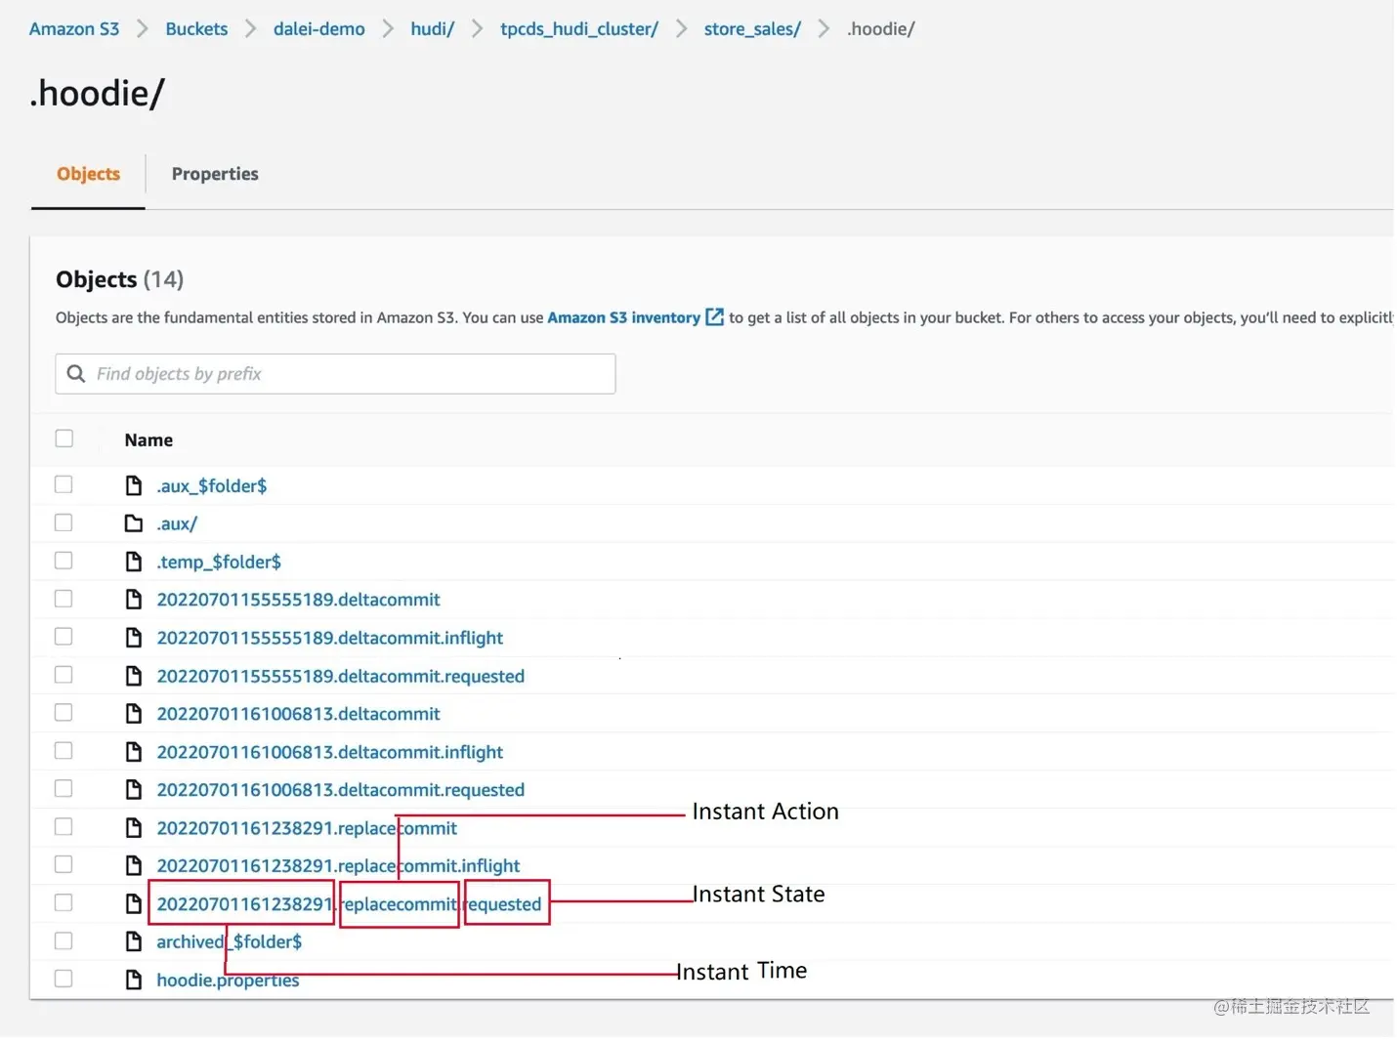Screen dimensions: 1397x1043
Task: Open 20220701155555189.deltacommit object
Action: click(x=298, y=600)
